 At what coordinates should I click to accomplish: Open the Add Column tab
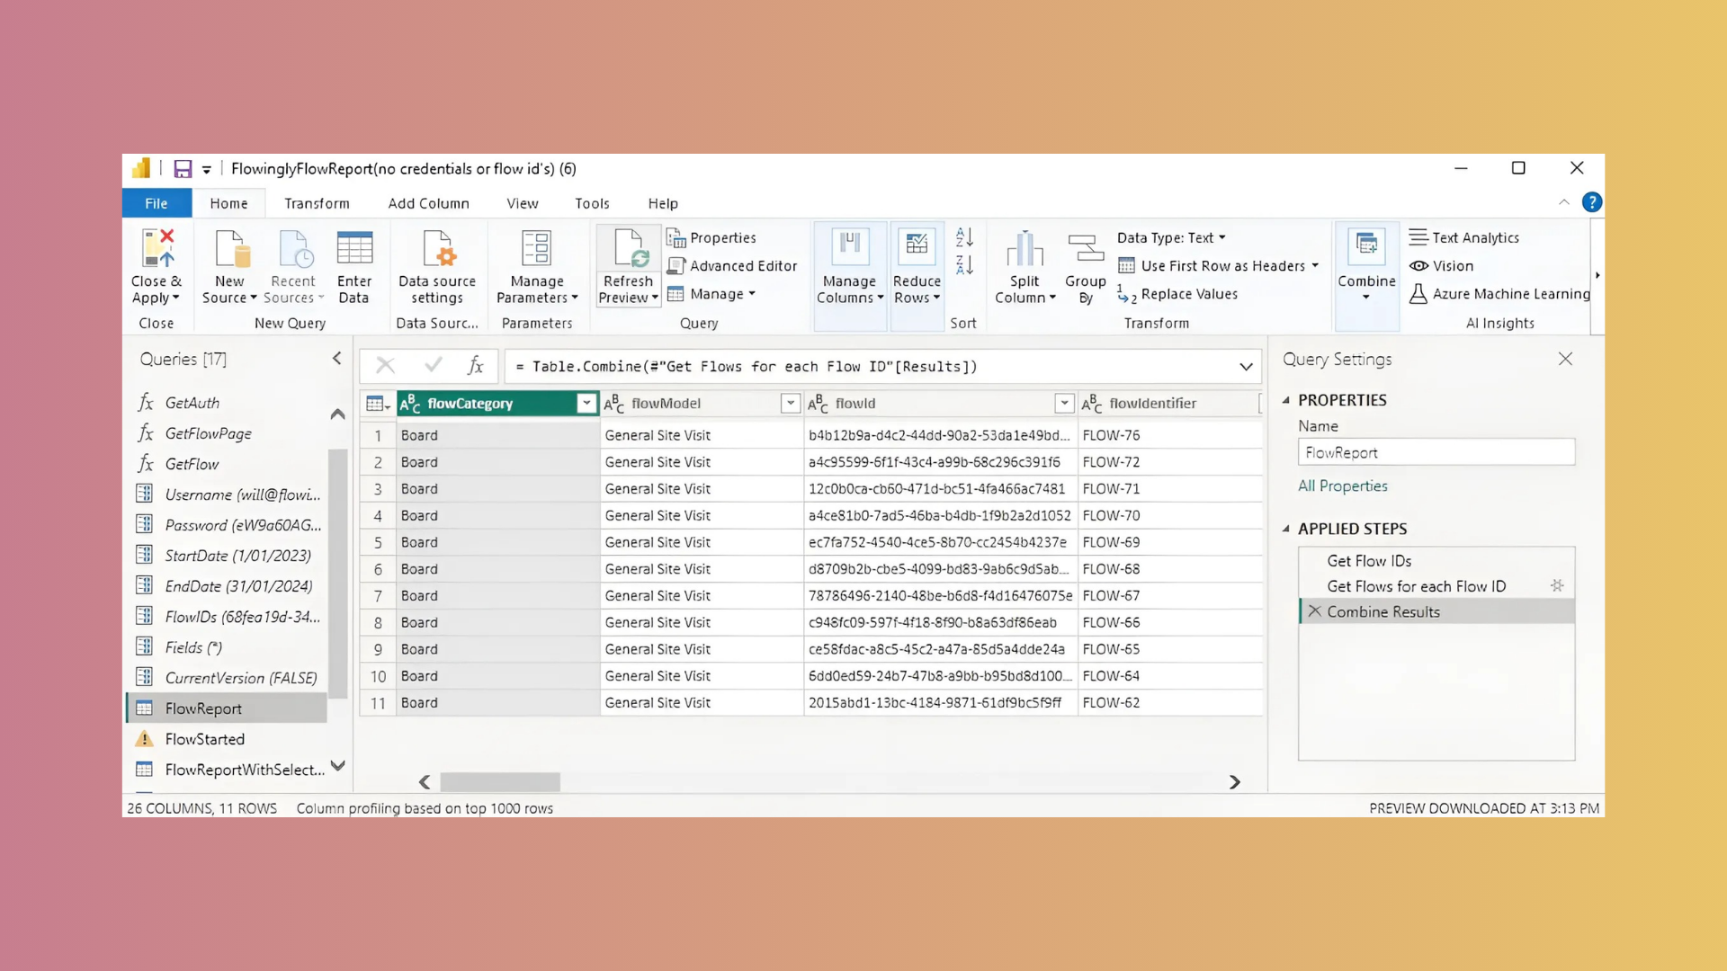(x=429, y=203)
